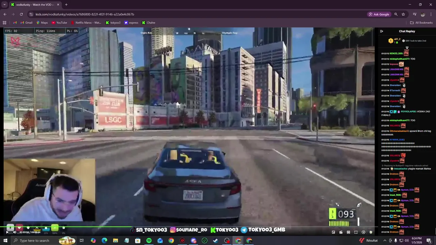Toggle theater mode in player
Viewport: 436px width, 245px height.
pos(348,232)
